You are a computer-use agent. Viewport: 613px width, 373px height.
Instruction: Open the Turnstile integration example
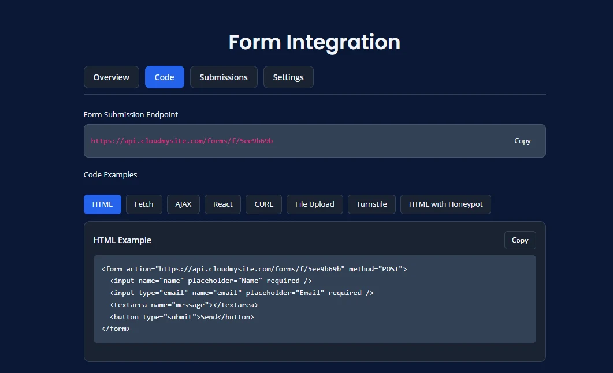pos(371,204)
